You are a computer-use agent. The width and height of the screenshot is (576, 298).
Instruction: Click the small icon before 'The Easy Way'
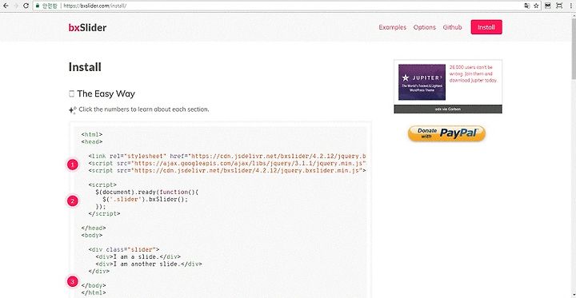(x=72, y=94)
